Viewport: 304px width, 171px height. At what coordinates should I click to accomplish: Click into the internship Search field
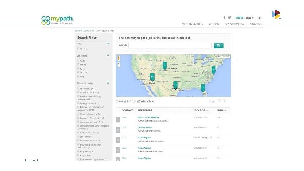[170, 46]
